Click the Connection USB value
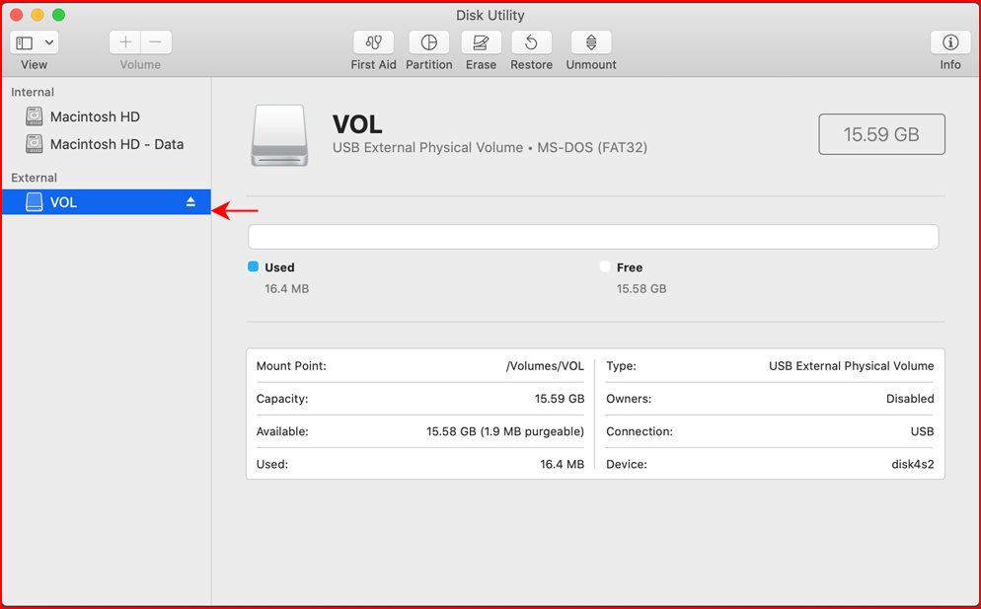 click(x=922, y=431)
